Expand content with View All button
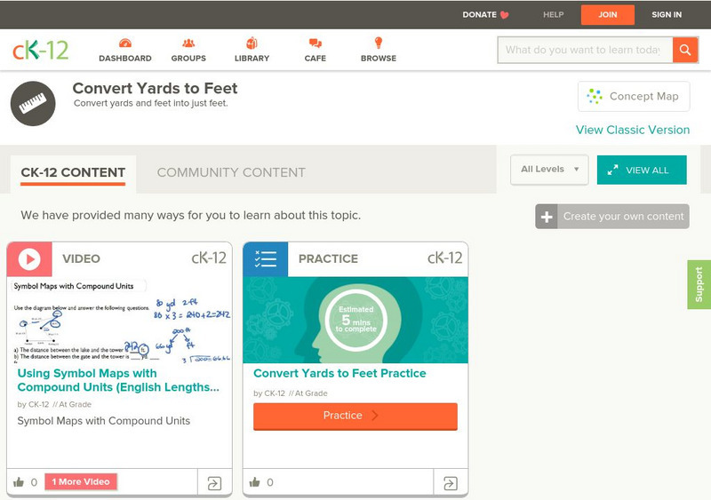 coord(641,170)
